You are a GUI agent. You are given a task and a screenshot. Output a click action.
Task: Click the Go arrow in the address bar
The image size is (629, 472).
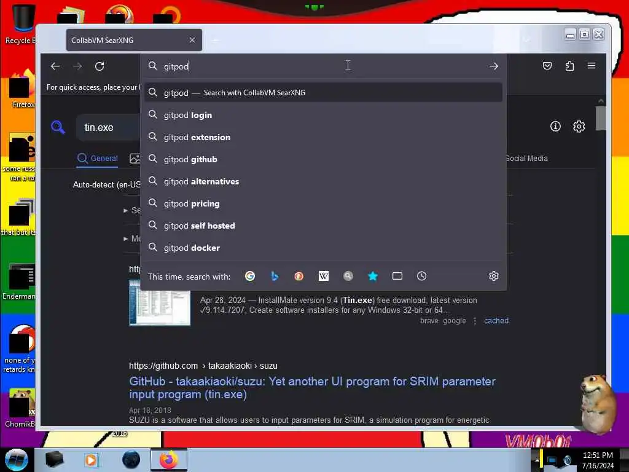[x=493, y=66]
